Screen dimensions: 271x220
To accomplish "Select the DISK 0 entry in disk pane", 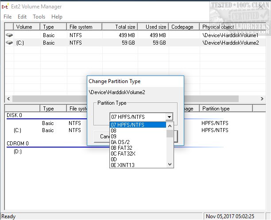I will click(14, 115).
